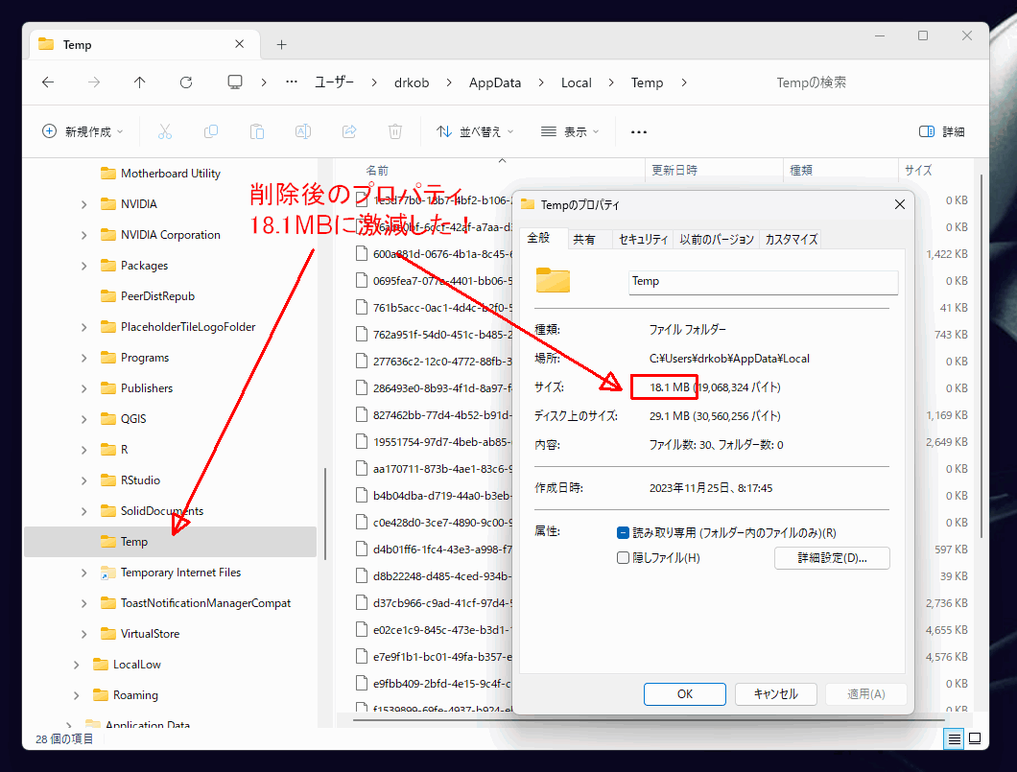1017x772 pixels.
Task: Click the Share toolbar icon
Action: [x=349, y=131]
